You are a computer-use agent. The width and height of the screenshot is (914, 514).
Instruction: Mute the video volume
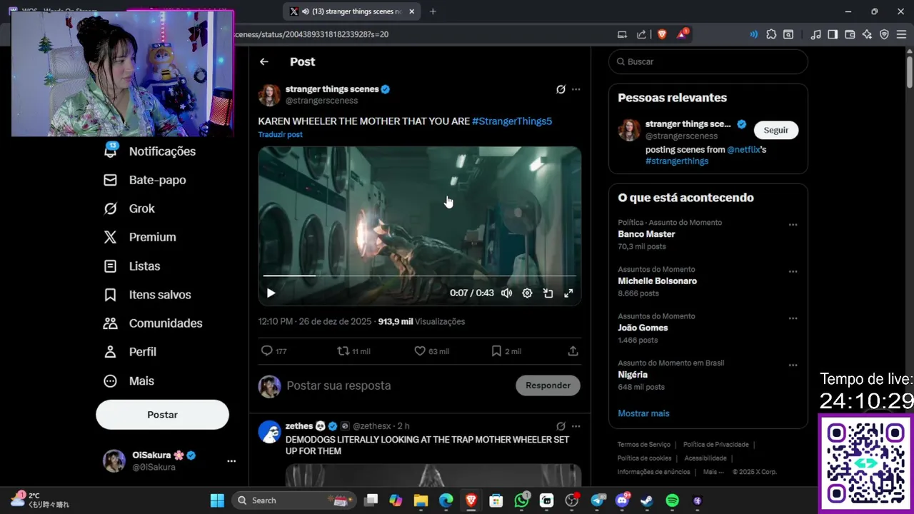pos(506,293)
